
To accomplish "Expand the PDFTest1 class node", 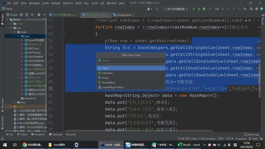I will 22,48.
